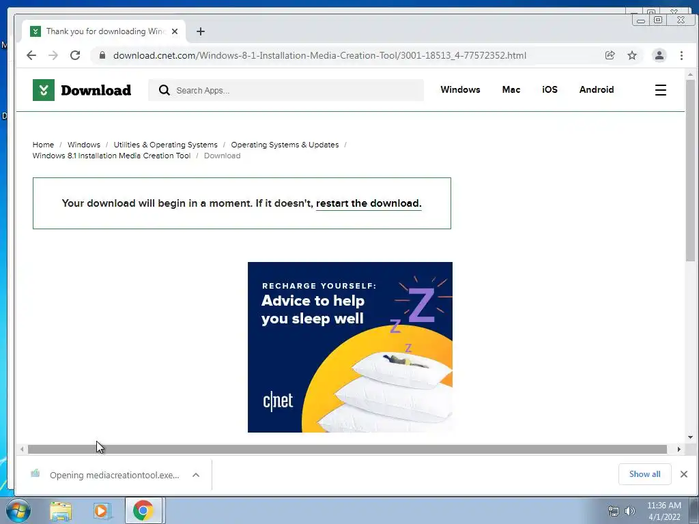The width and height of the screenshot is (699, 524).
Task: Select the 'Thank you for downloading' tab
Action: pyautogui.click(x=104, y=31)
